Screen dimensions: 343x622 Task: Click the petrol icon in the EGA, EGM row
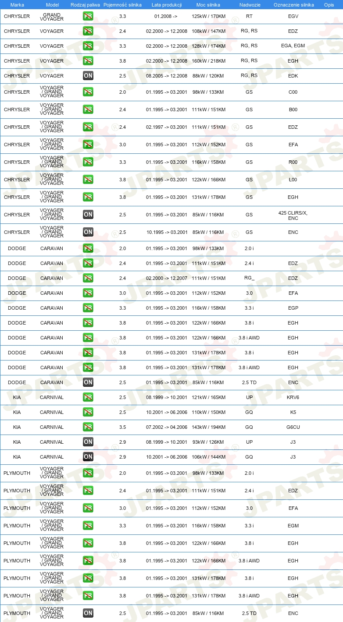click(x=88, y=46)
